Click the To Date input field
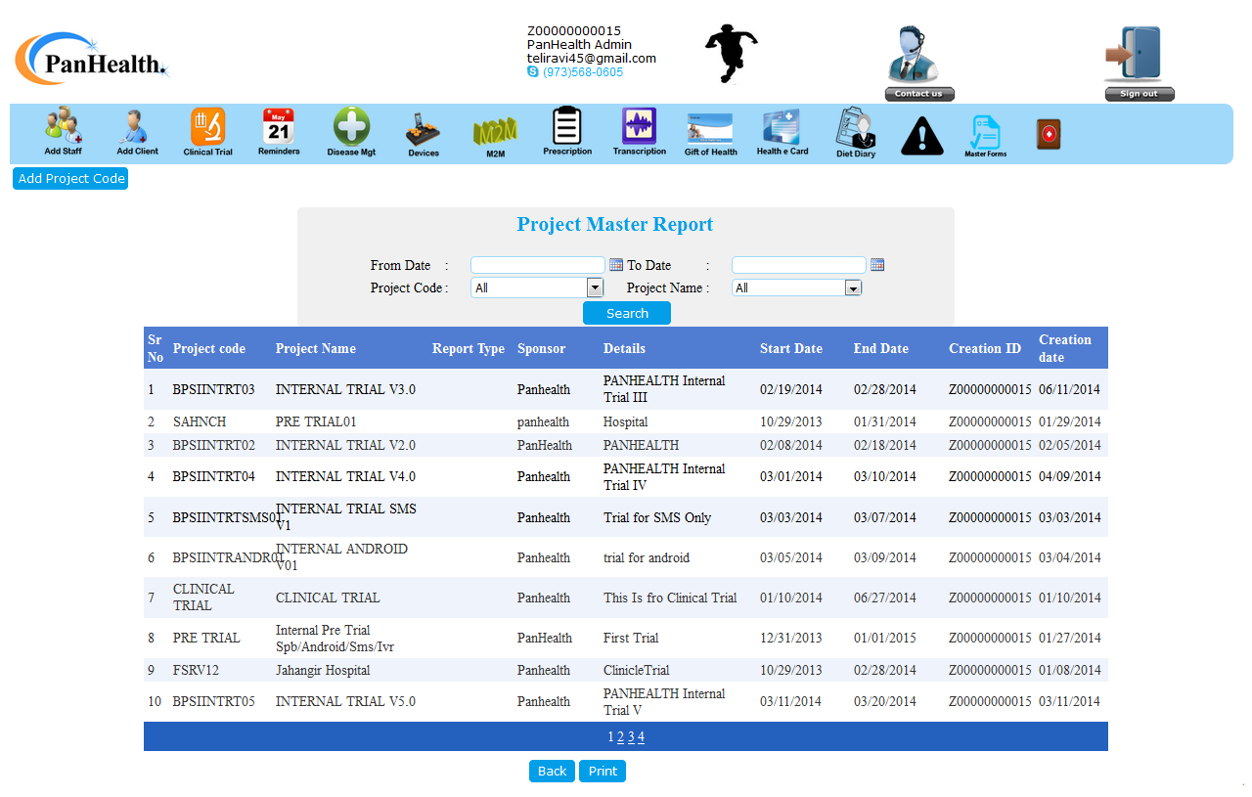Screen dimensions: 1252x797 tap(798, 265)
